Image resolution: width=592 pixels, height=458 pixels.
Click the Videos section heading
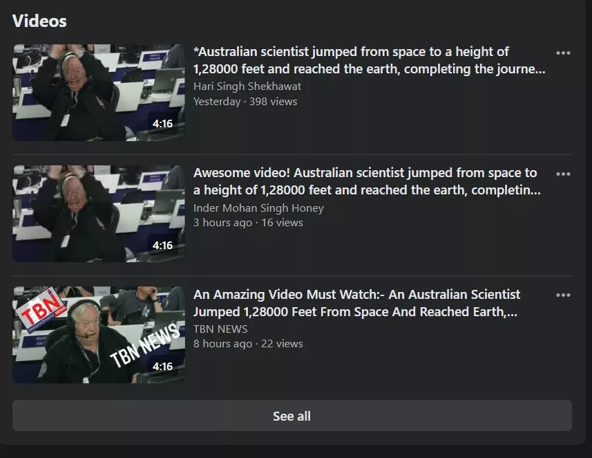point(39,21)
